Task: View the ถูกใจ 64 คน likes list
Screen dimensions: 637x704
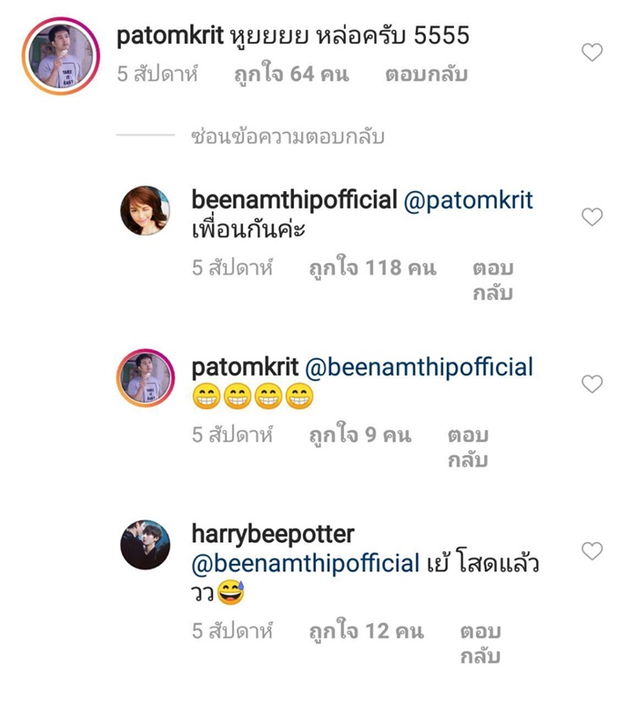Action: (291, 75)
